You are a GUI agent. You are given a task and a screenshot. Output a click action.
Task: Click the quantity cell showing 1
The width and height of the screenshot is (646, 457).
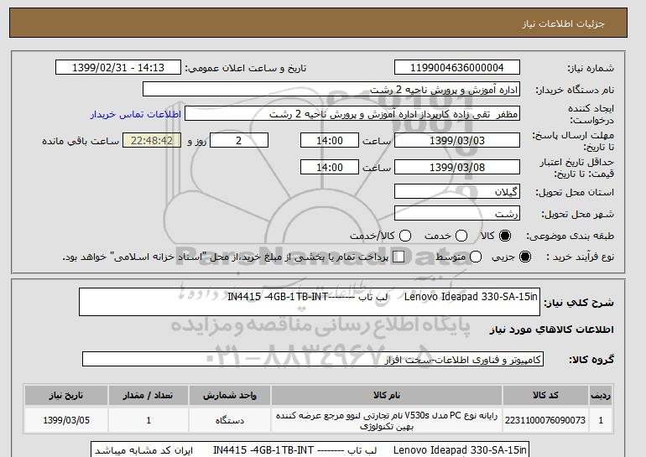[148, 420]
